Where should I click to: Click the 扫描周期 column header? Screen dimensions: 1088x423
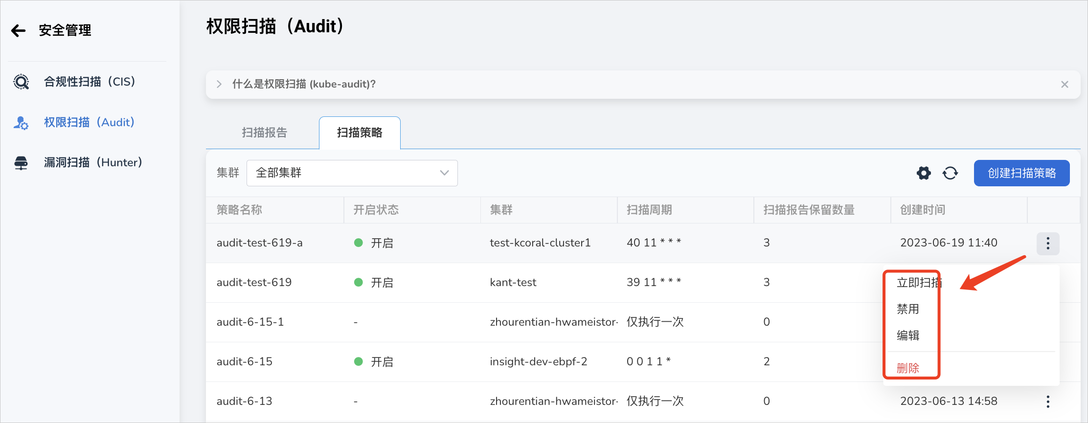[649, 210]
